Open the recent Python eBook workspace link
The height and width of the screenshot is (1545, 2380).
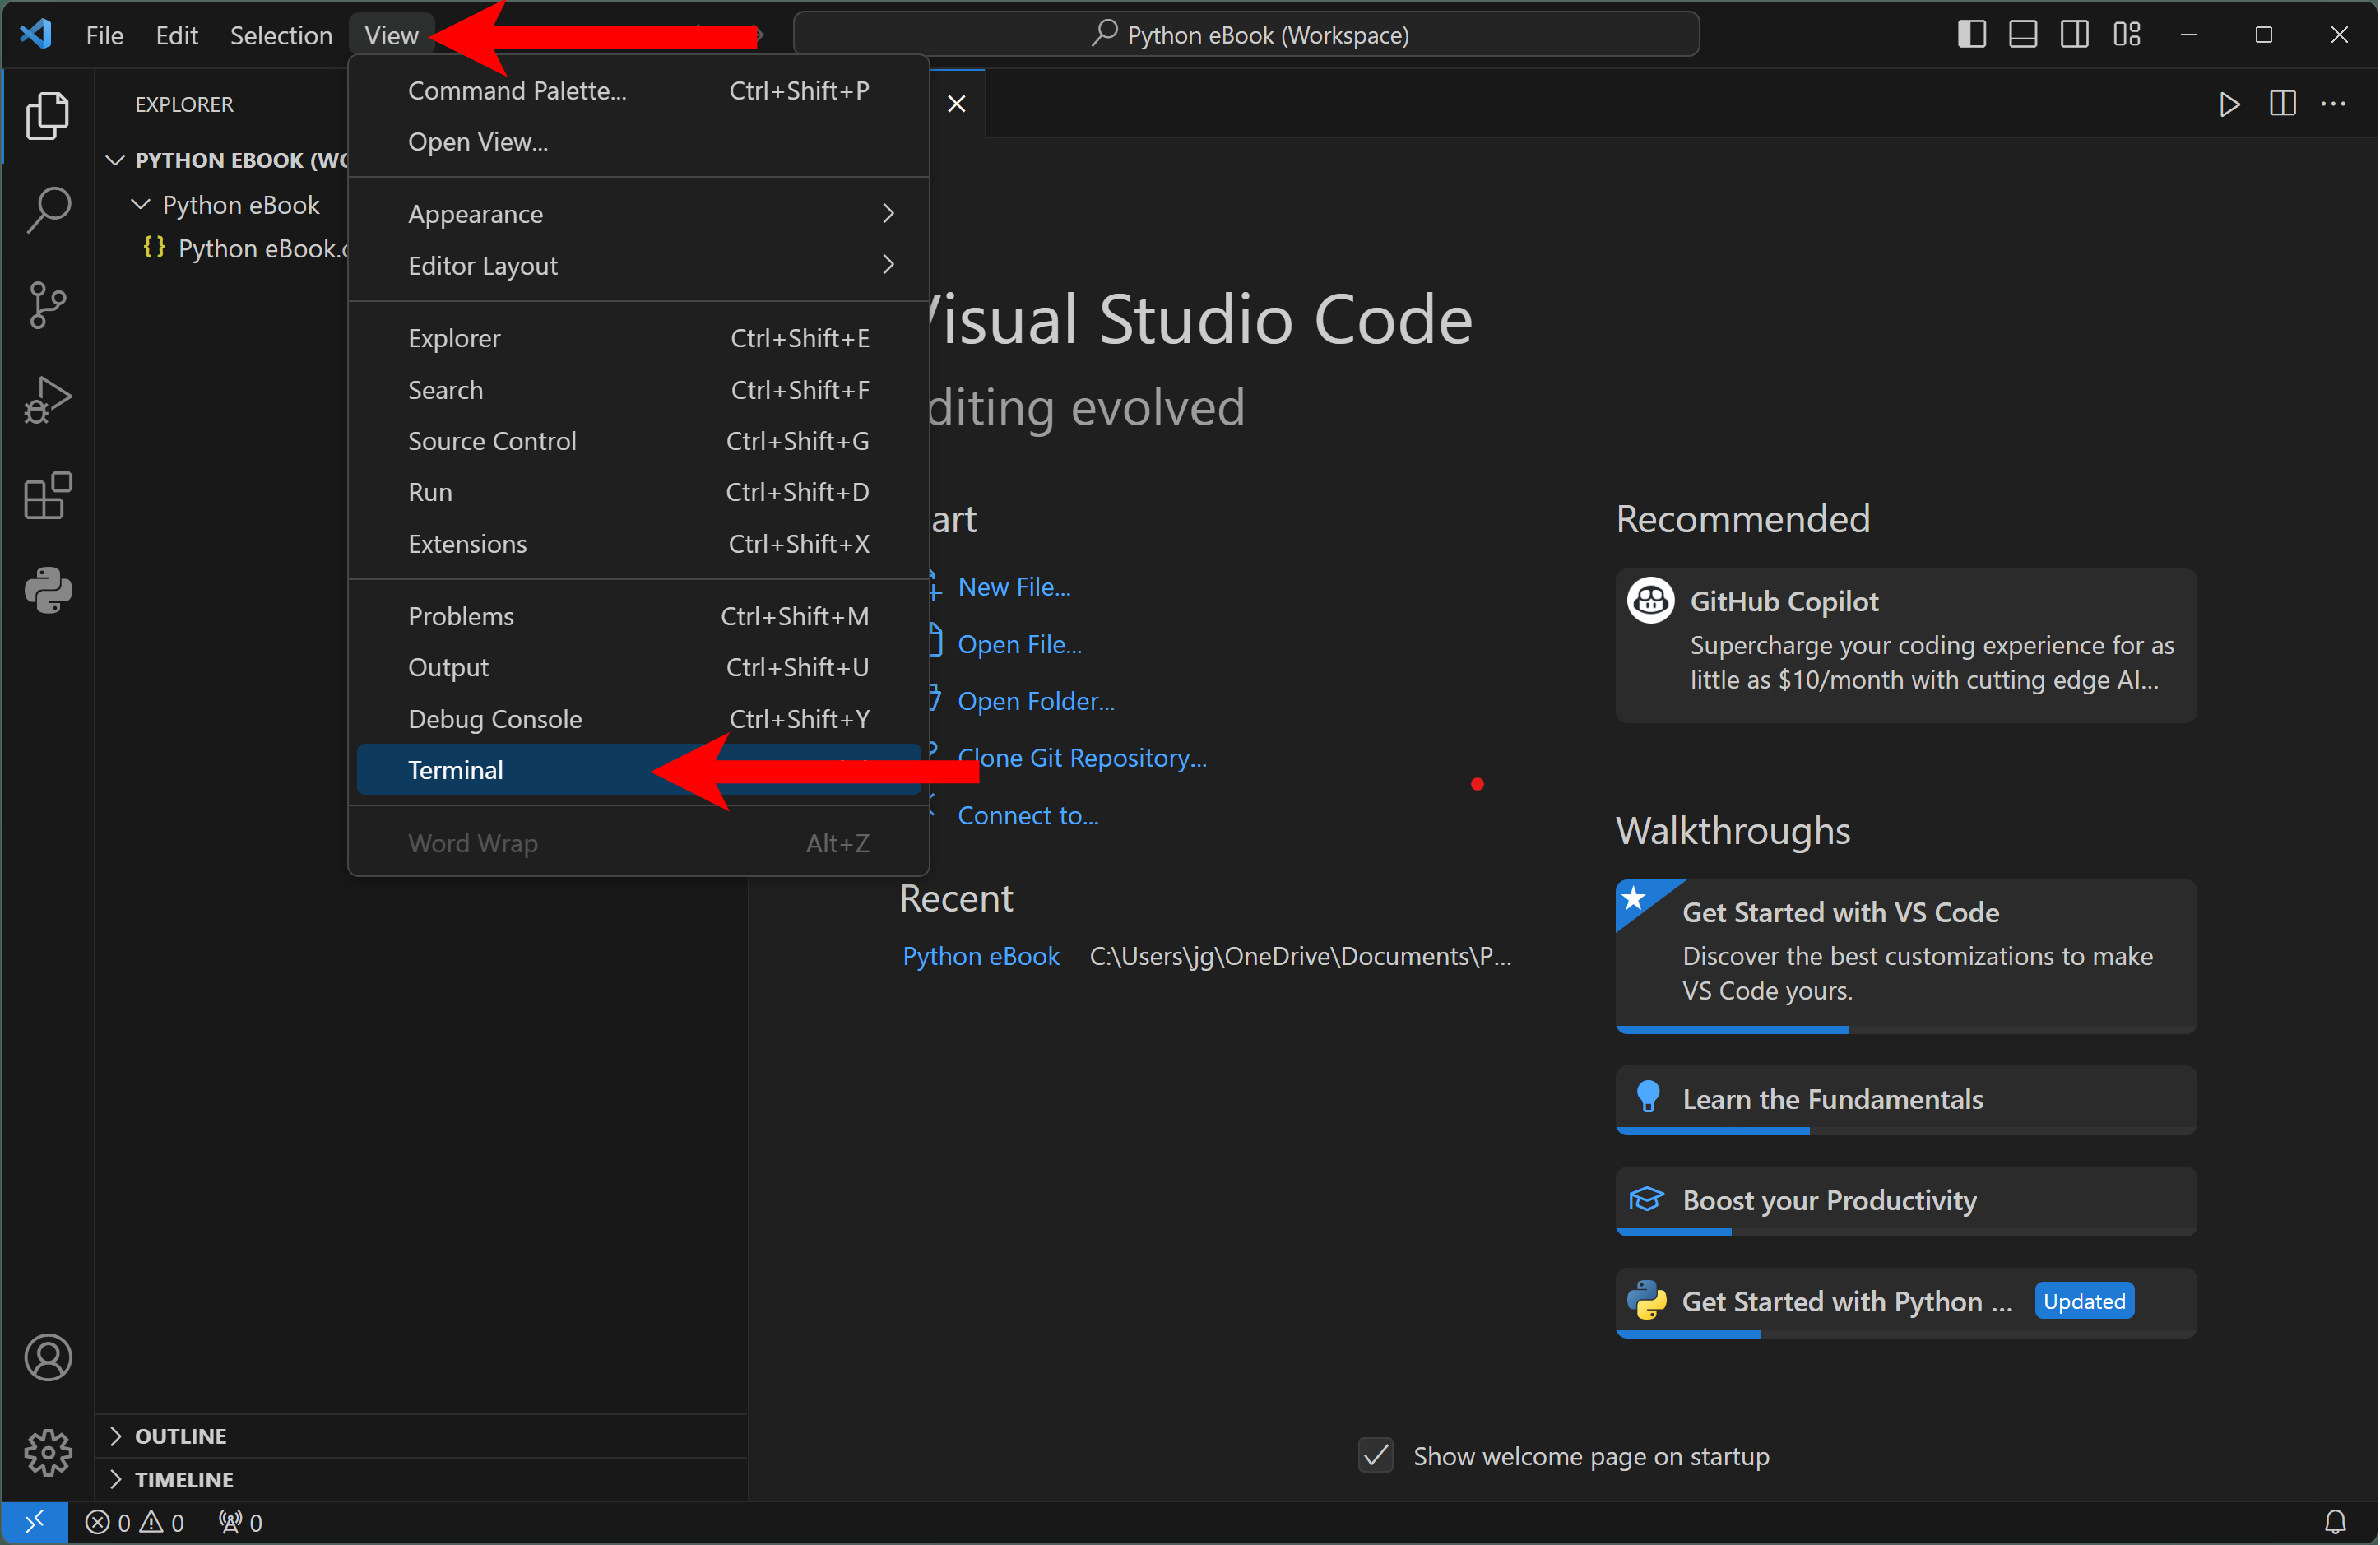pyautogui.click(x=981, y=956)
